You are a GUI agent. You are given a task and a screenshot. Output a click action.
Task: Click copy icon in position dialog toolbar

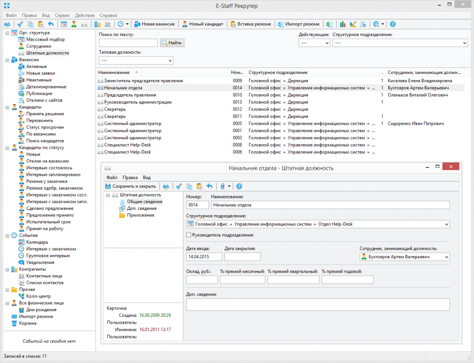[x=189, y=186]
